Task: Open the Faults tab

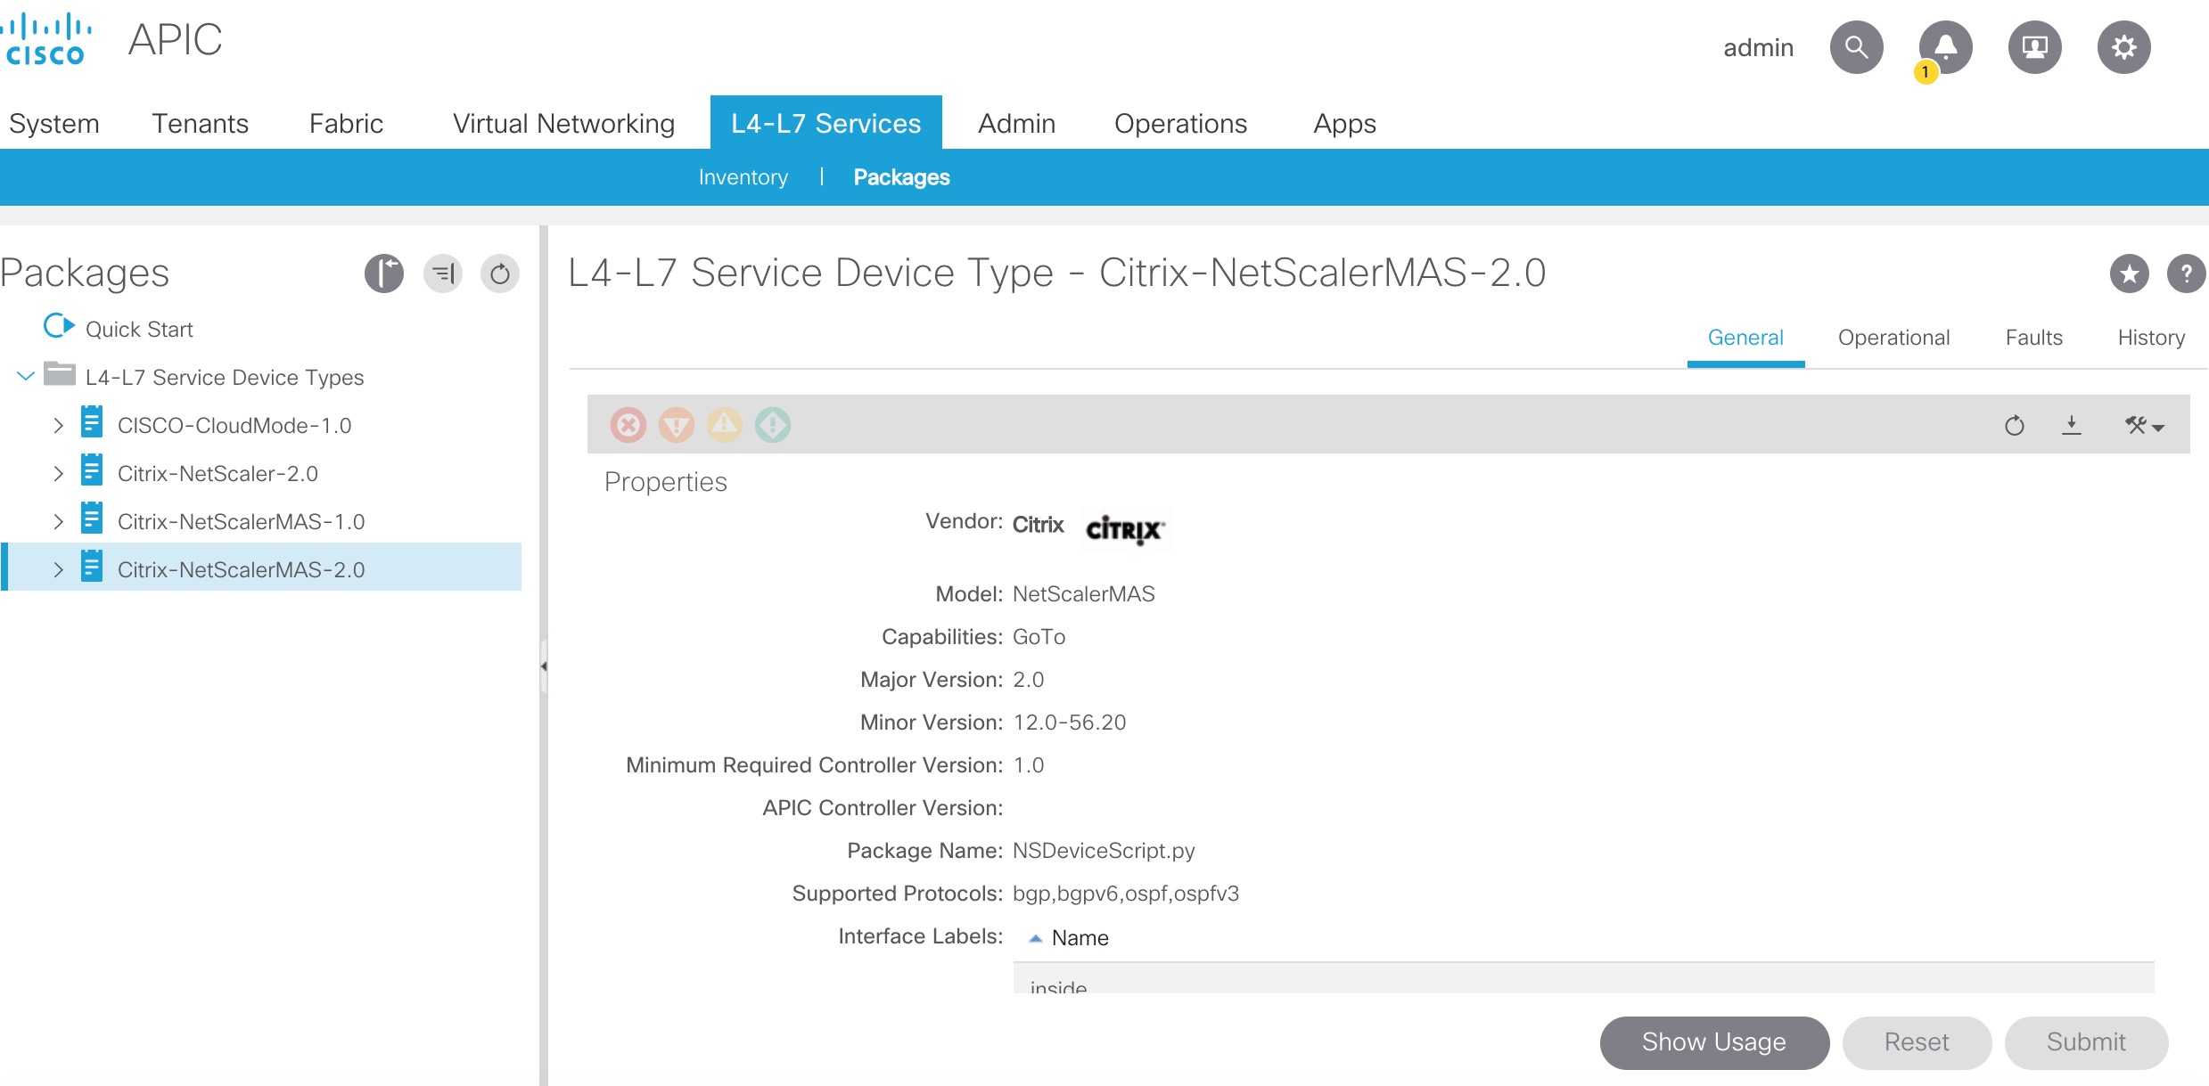Action: point(2033,338)
